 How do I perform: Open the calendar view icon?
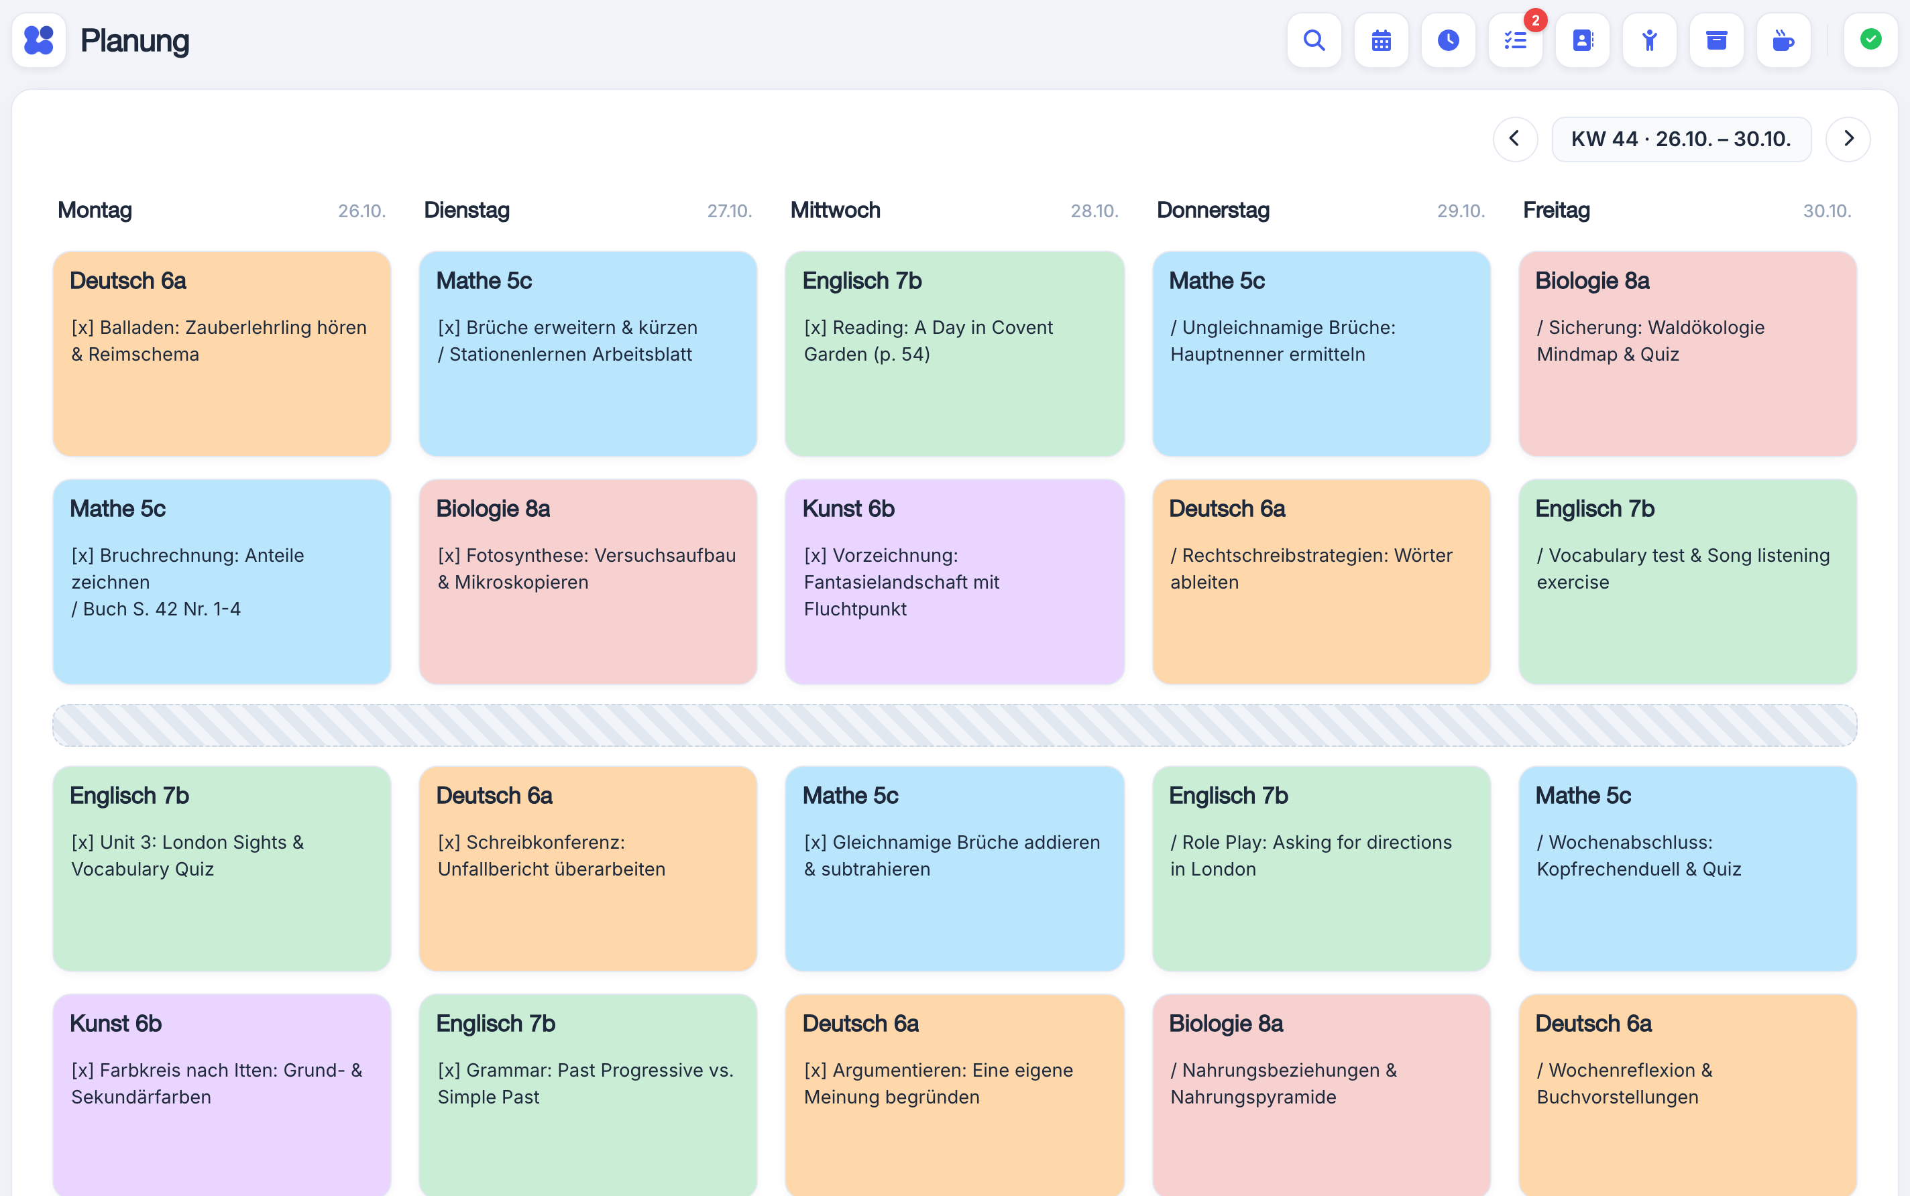[1381, 40]
